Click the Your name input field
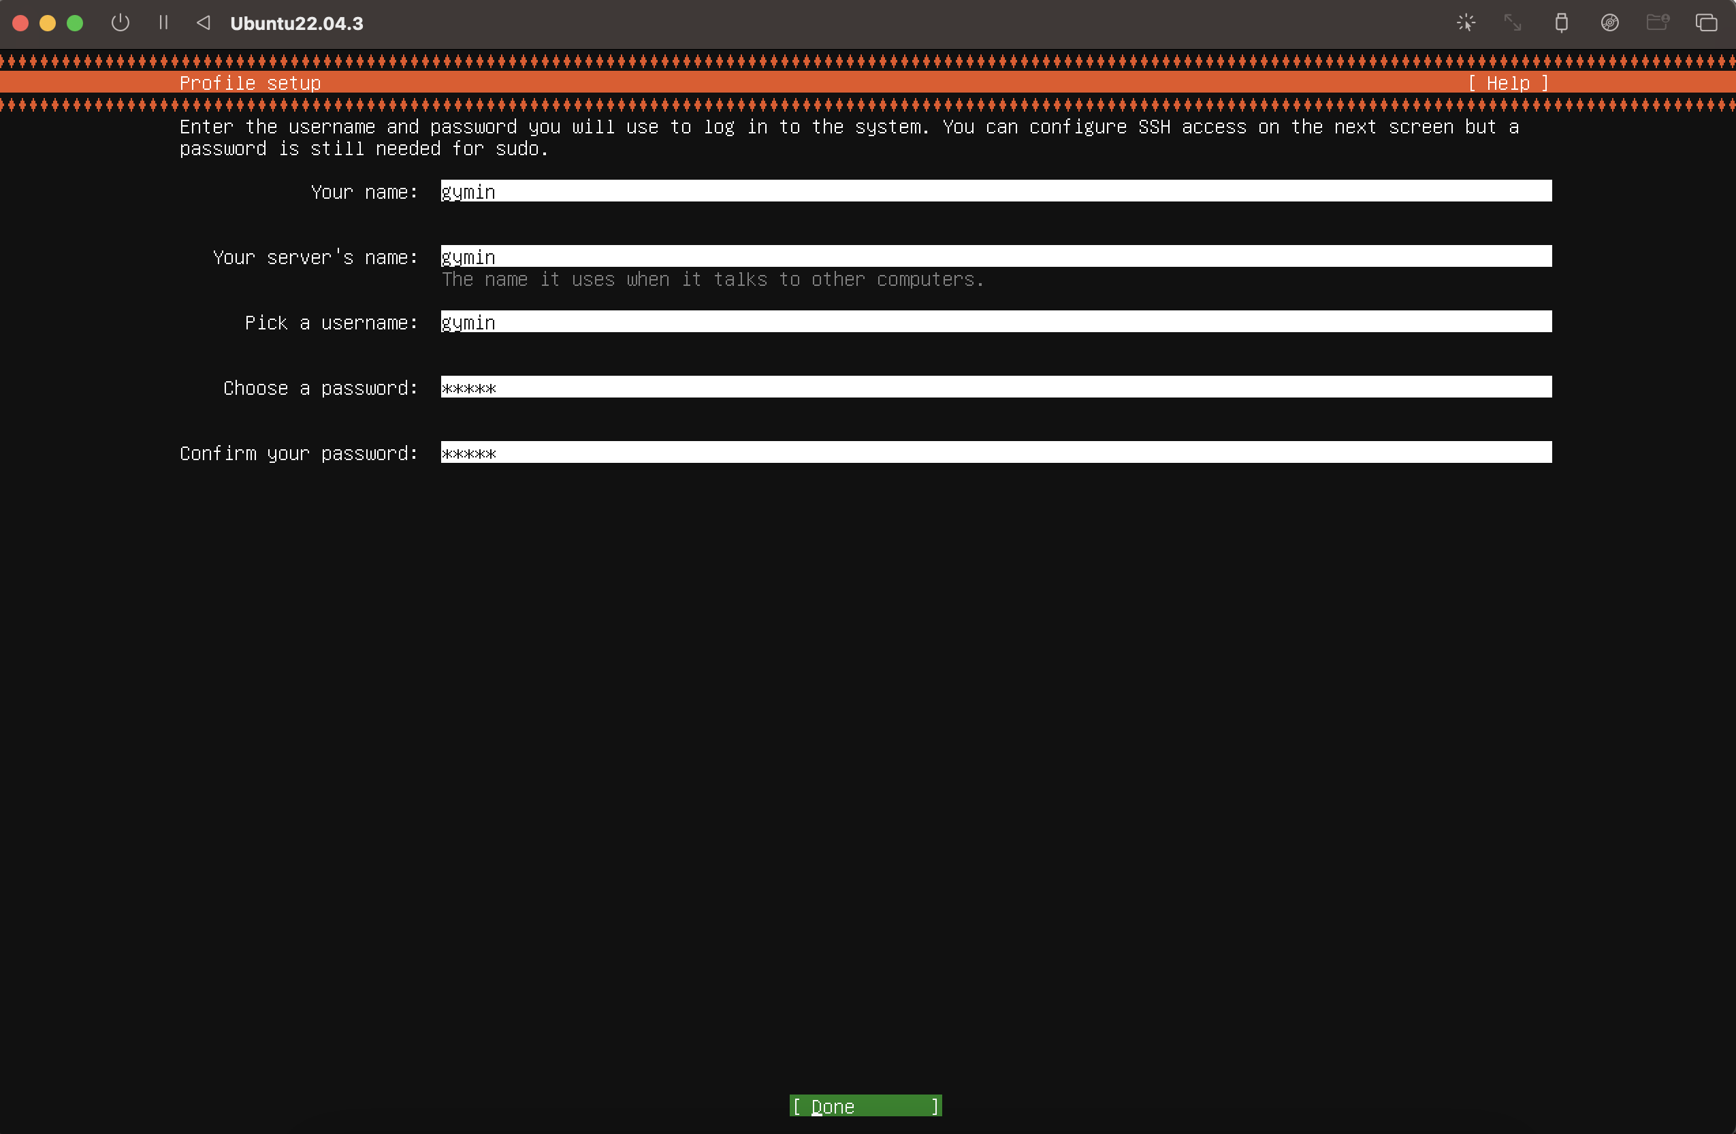Screen dimensions: 1736x1134 tap(995, 191)
